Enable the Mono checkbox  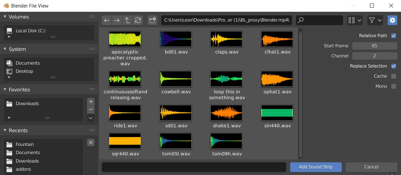[x=393, y=86]
